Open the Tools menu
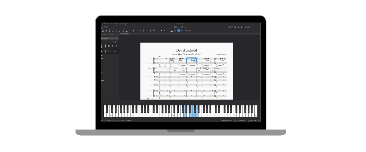This screenshot has width=366, height=152. (112, 24)
